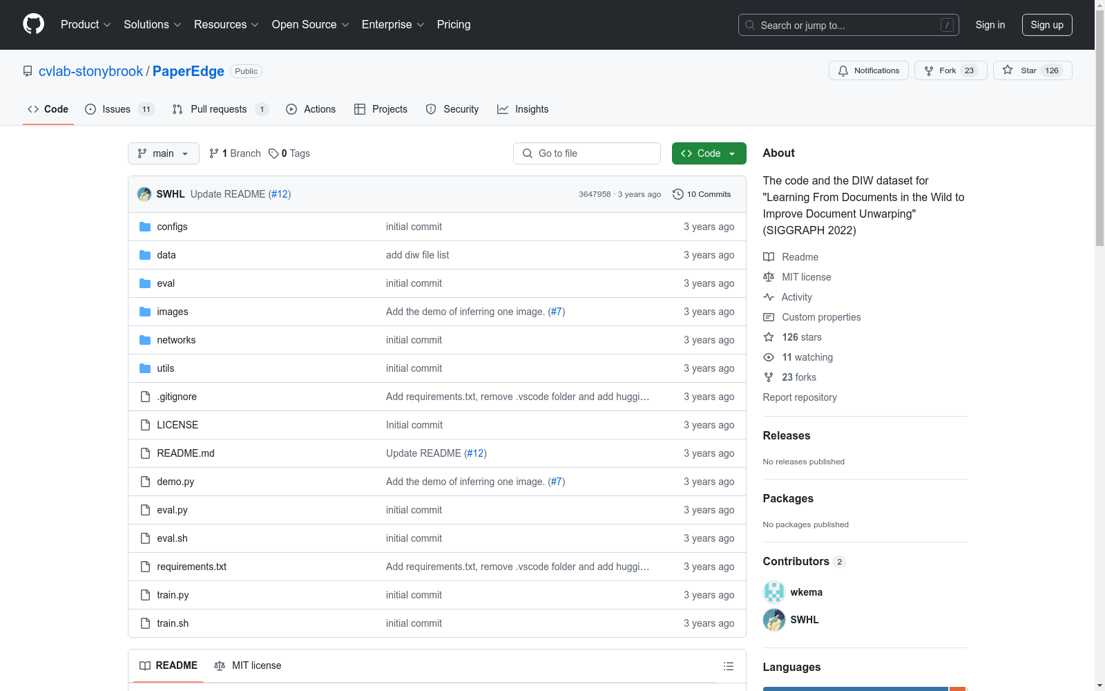
Task: Click the Report repository link
Action: (800, 397)
